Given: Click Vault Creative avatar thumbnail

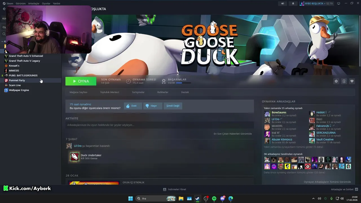Looking at the screenshot, I should click(x=312, y=141).
